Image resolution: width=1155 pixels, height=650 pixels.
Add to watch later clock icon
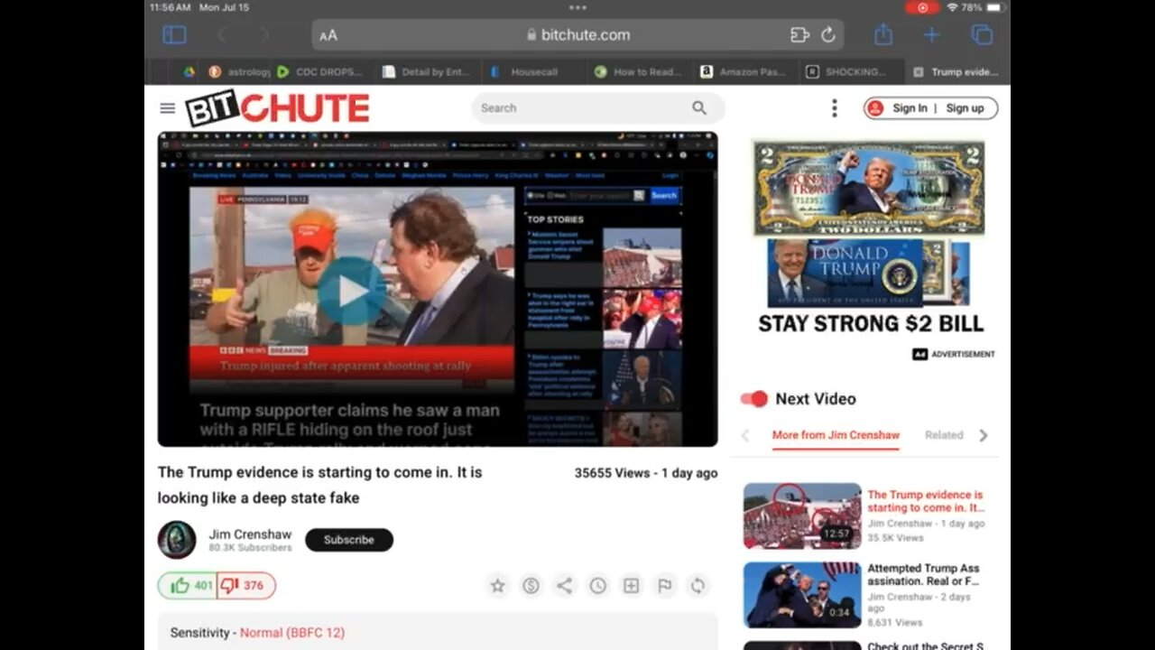[597, 586]
